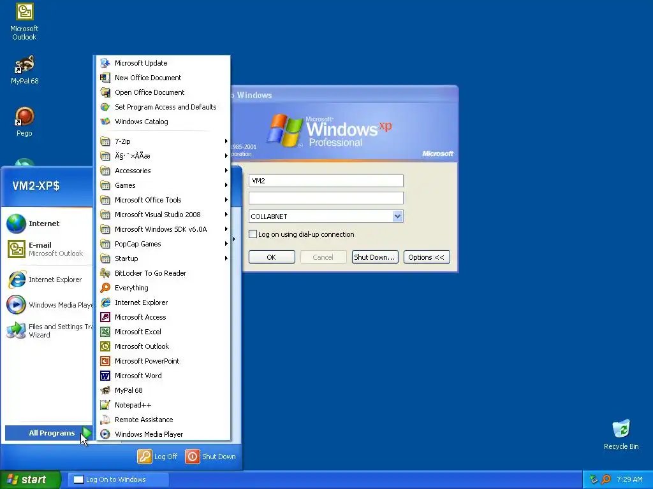Expand the Accessories folder submenu
This screenshot has width=653, height=489.
(x=164, y=171)
